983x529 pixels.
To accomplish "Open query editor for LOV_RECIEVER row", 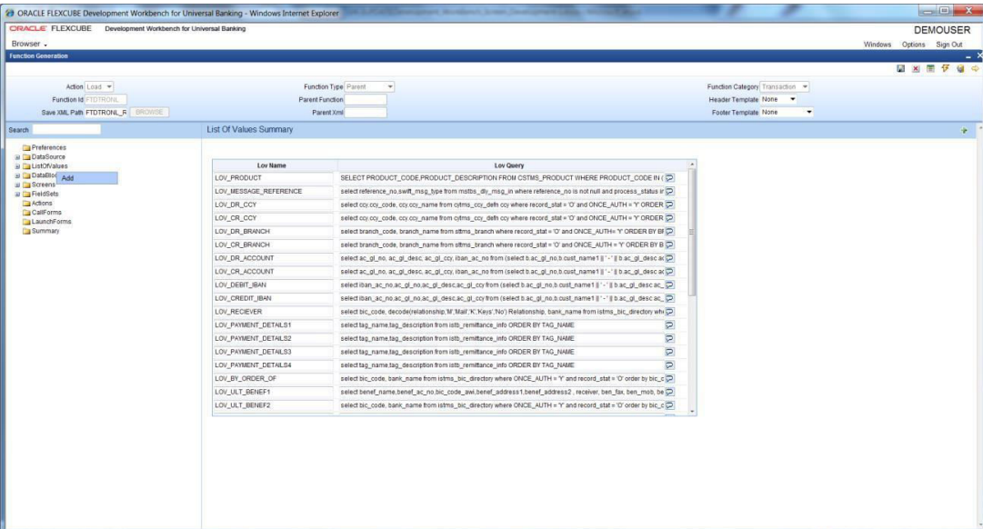I will click(669, 312).
